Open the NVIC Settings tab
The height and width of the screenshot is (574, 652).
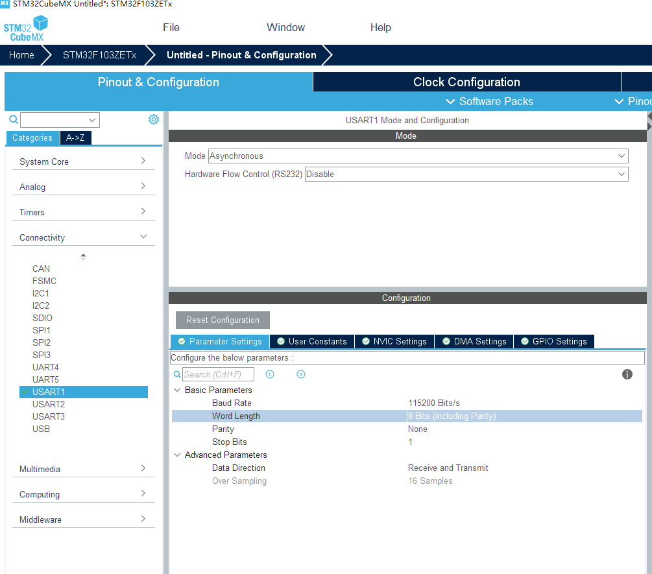[x=394, y=341]
